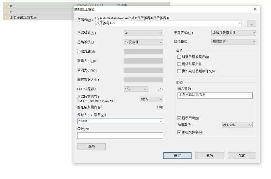Disable 加密文件名 checkbox
This screenshot has width=271, height=179.
coord(179,132)
